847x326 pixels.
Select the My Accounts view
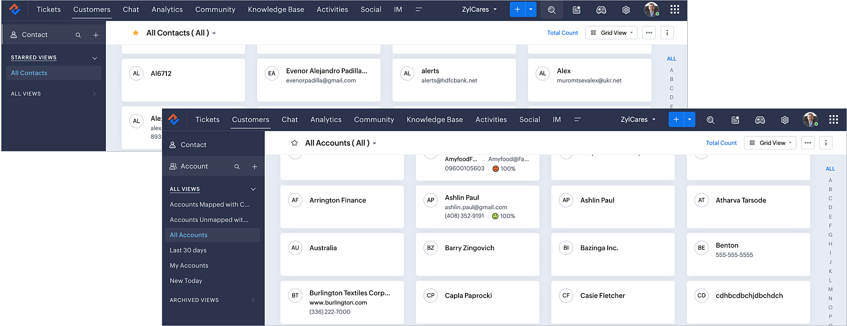pos(189,265)
